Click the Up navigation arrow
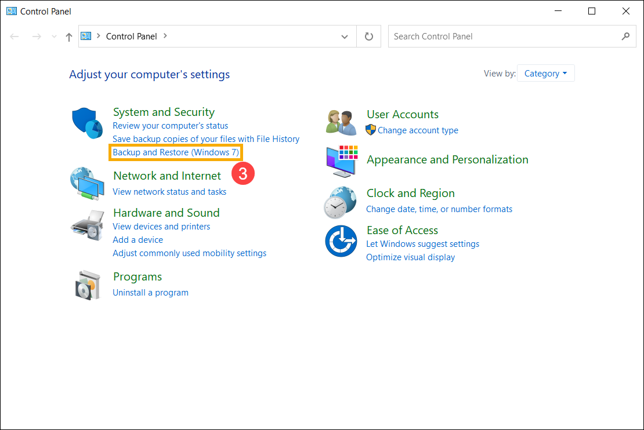 coord(68,36)
